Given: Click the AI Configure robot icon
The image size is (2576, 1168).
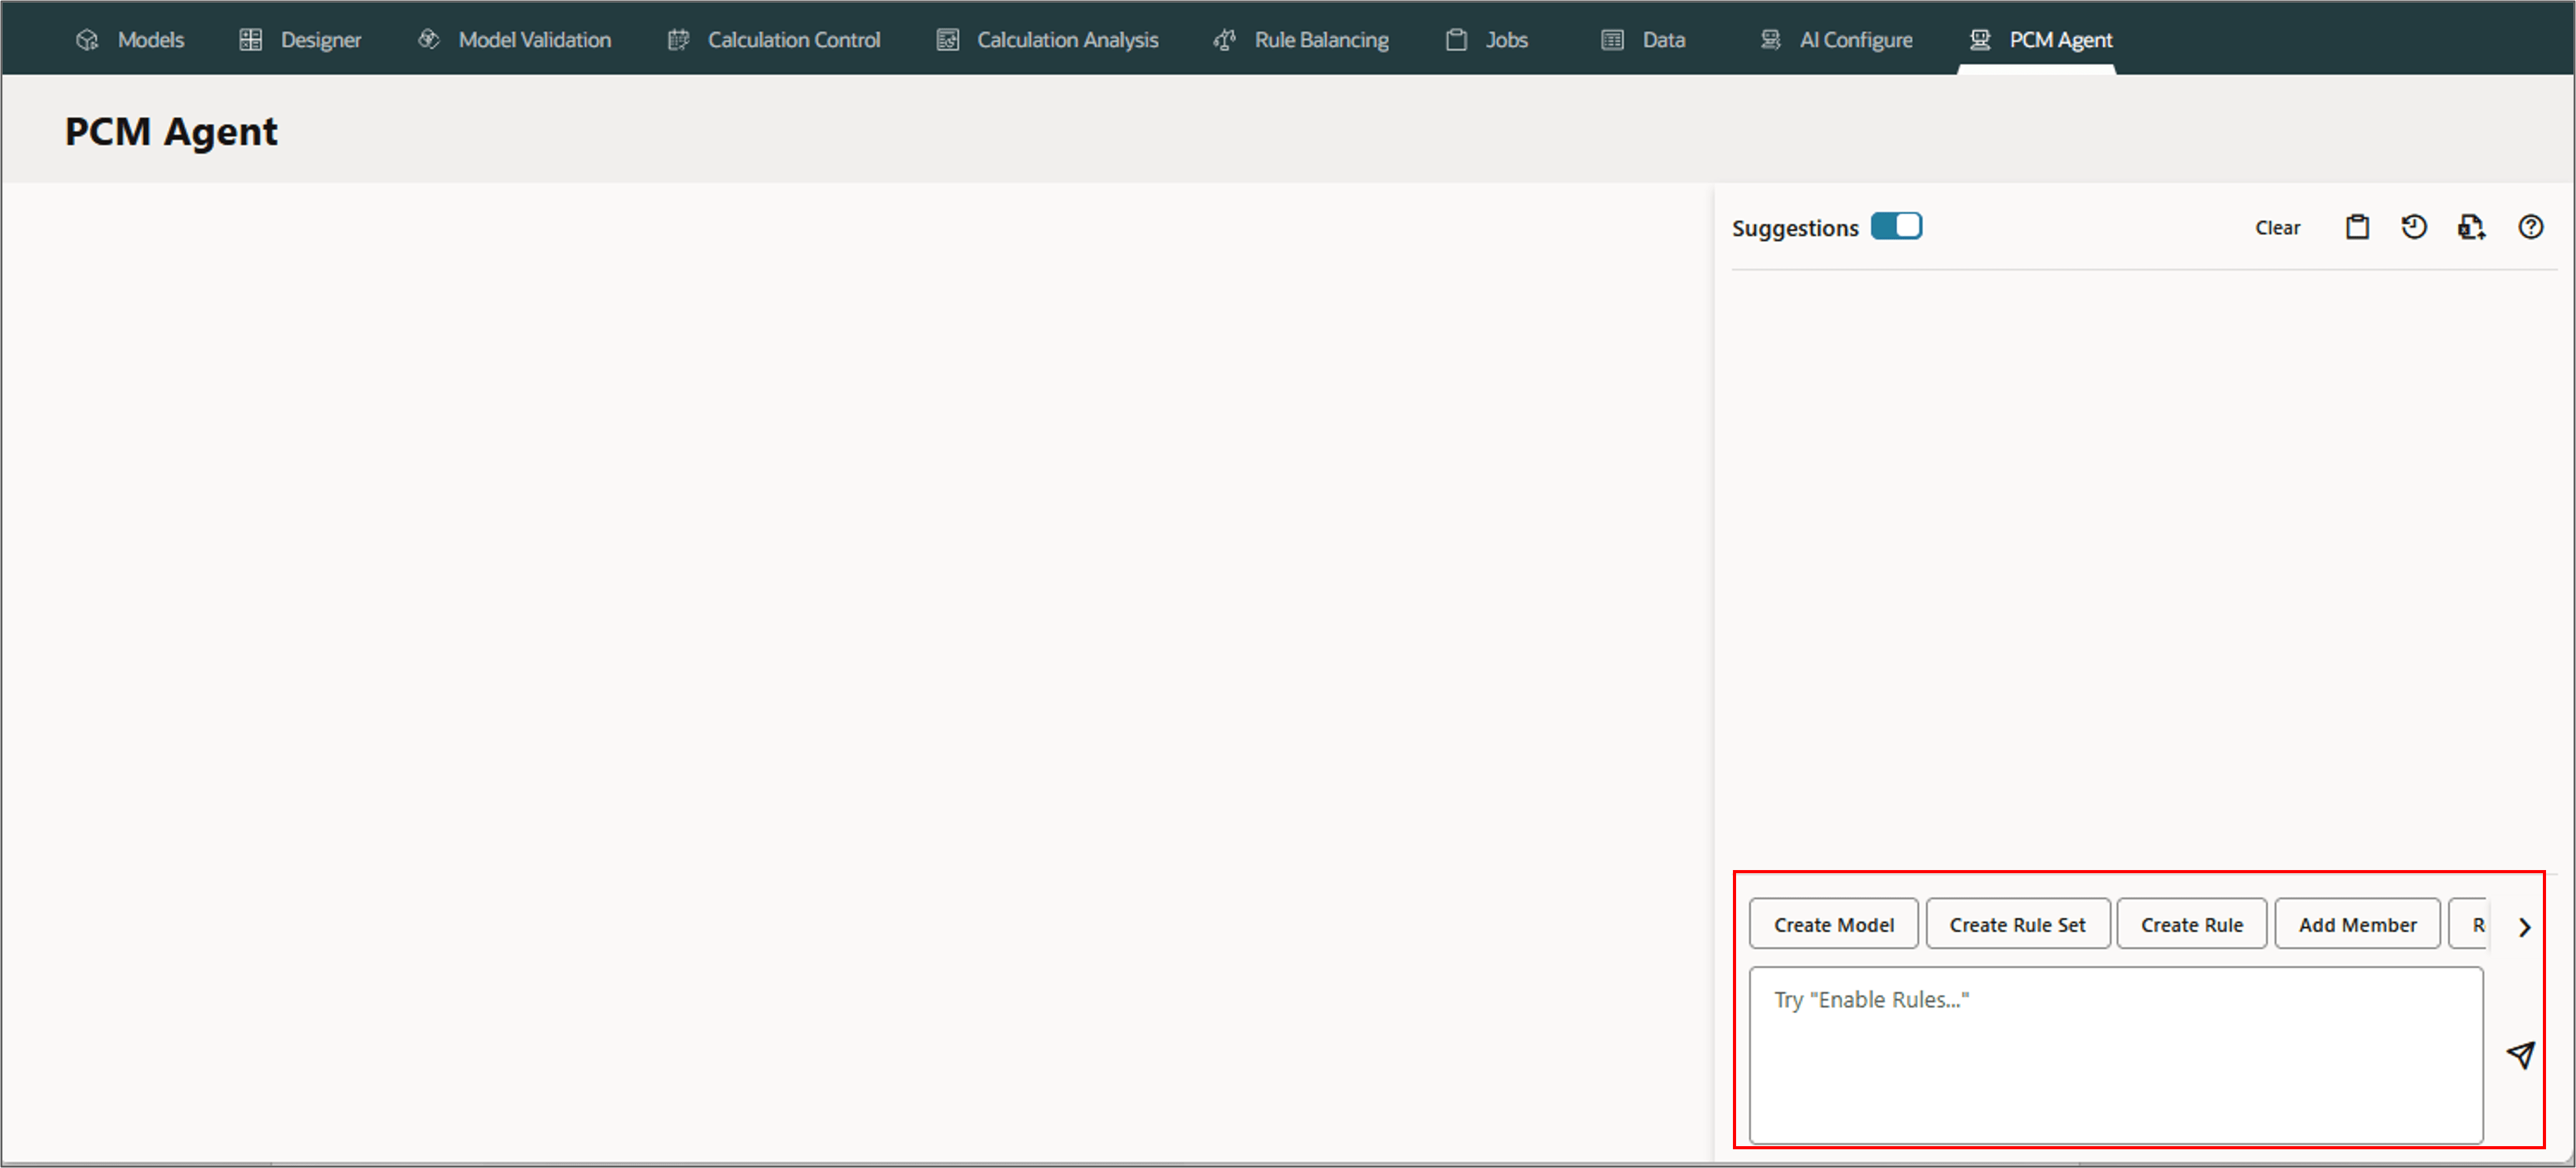Looking at the screenshot, I should pos(1770,40).
